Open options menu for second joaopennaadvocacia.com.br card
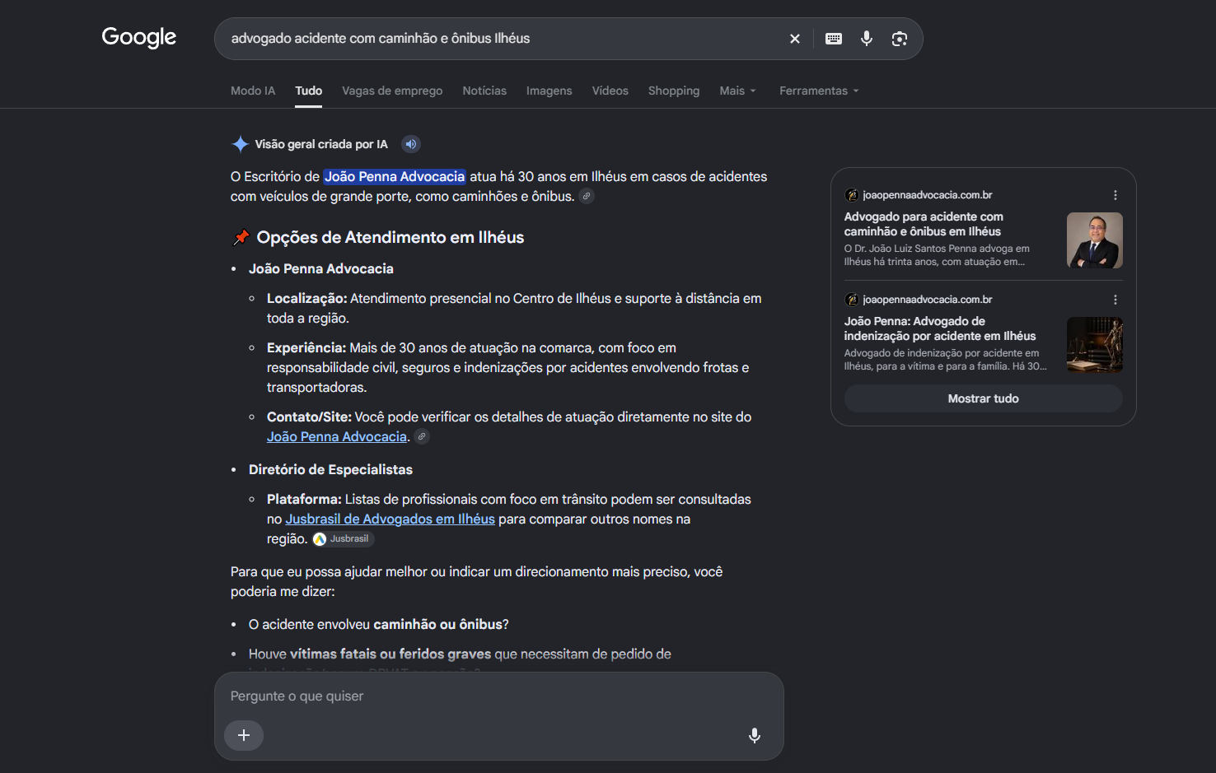Viewport: 1216px width, 773px height. (1115, 300)
